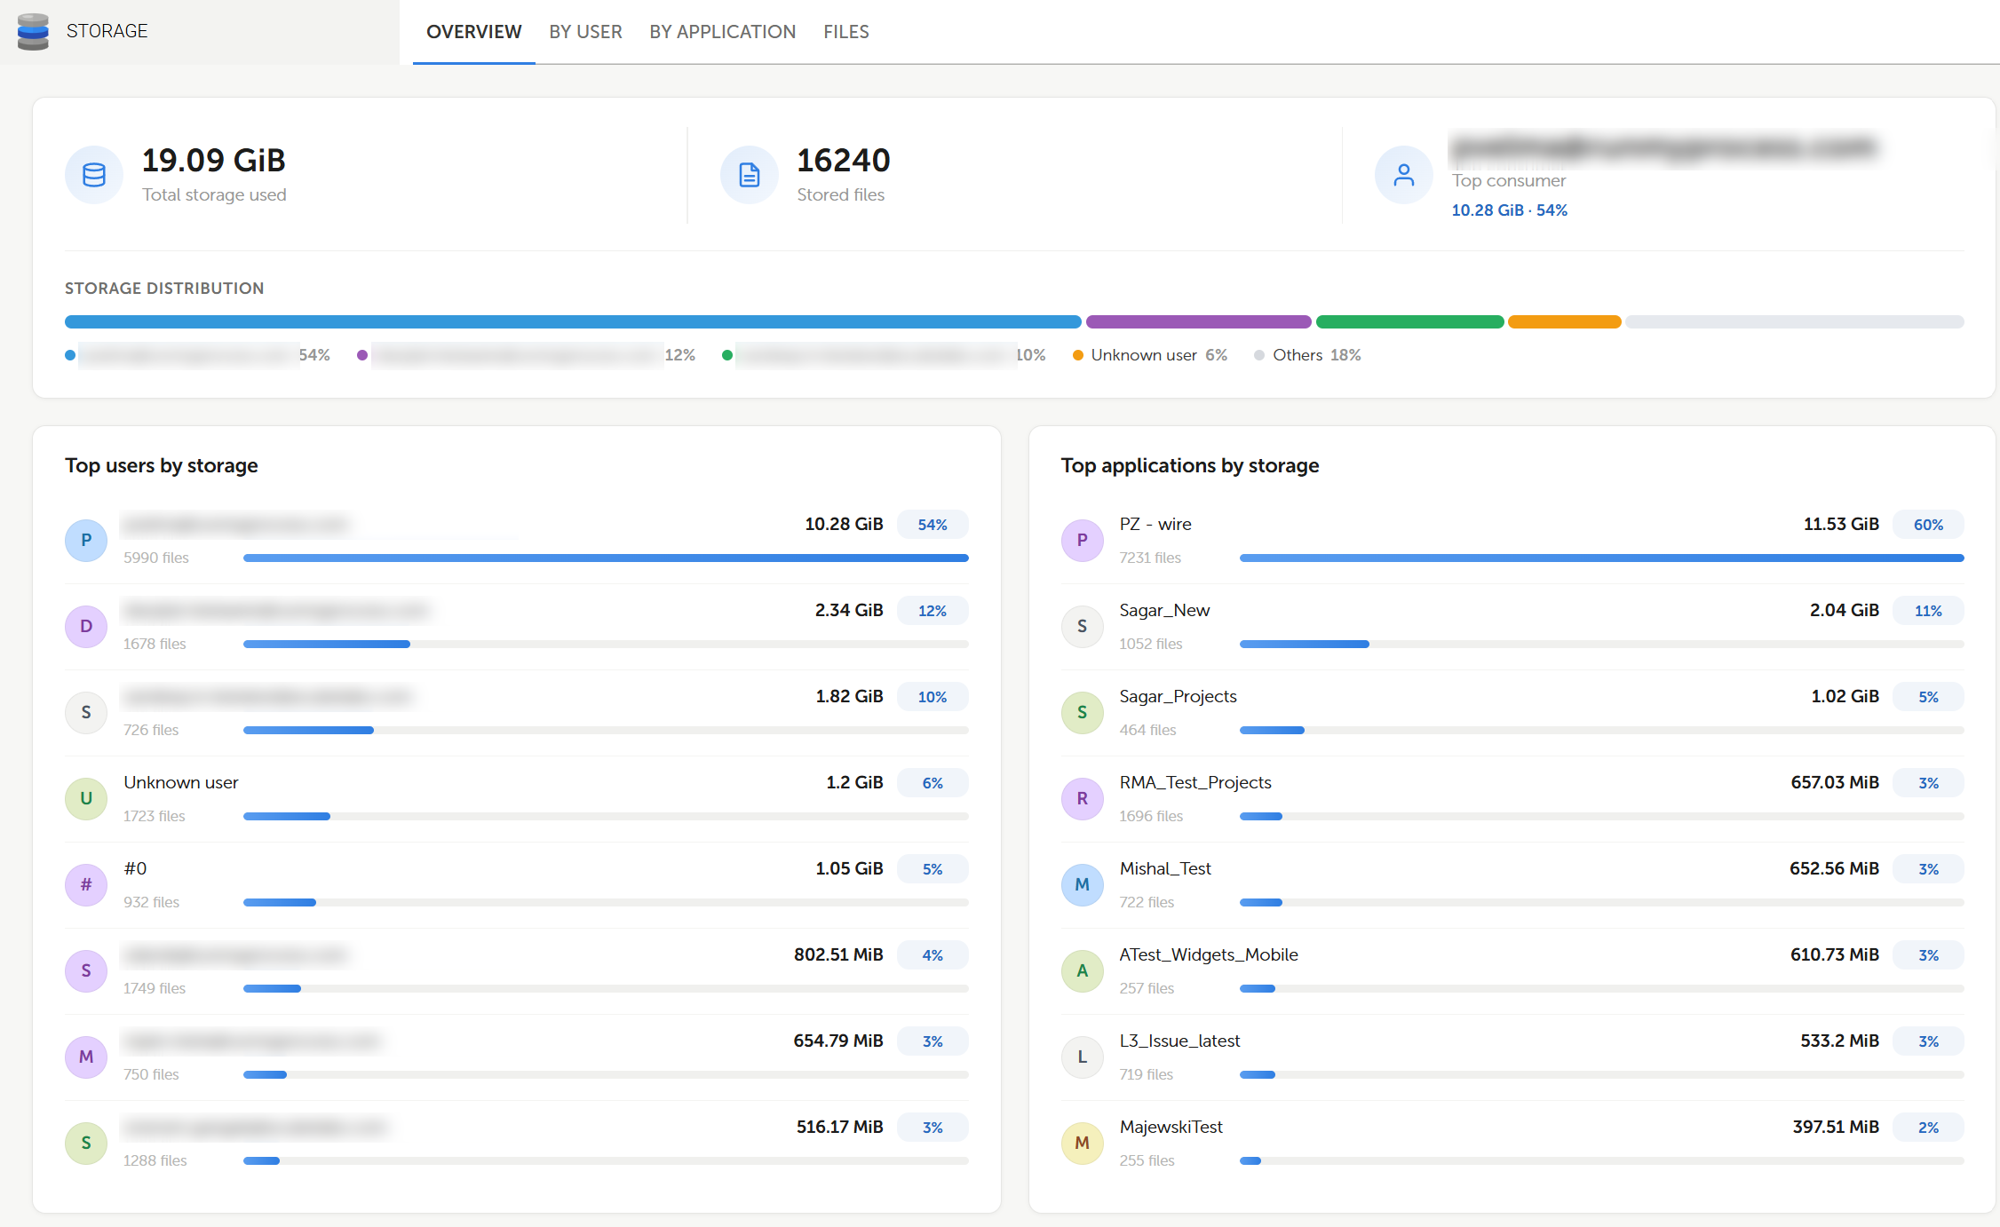2000x1227 pixels.
Task: Open the By User tab
Action: pyautogui.click(x=585, y=32)
